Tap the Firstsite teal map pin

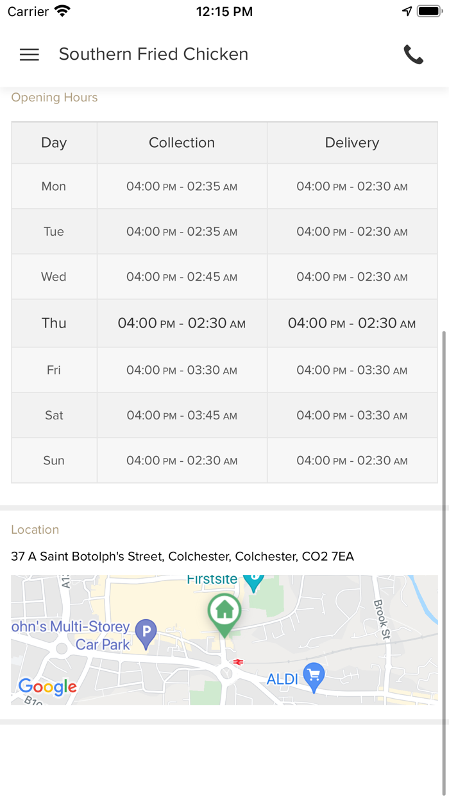point(254,581)
